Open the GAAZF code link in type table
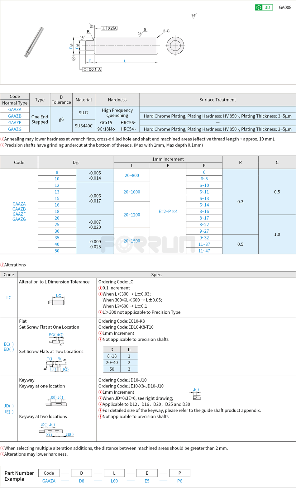296x489 pixels. (x=15, y=123)
